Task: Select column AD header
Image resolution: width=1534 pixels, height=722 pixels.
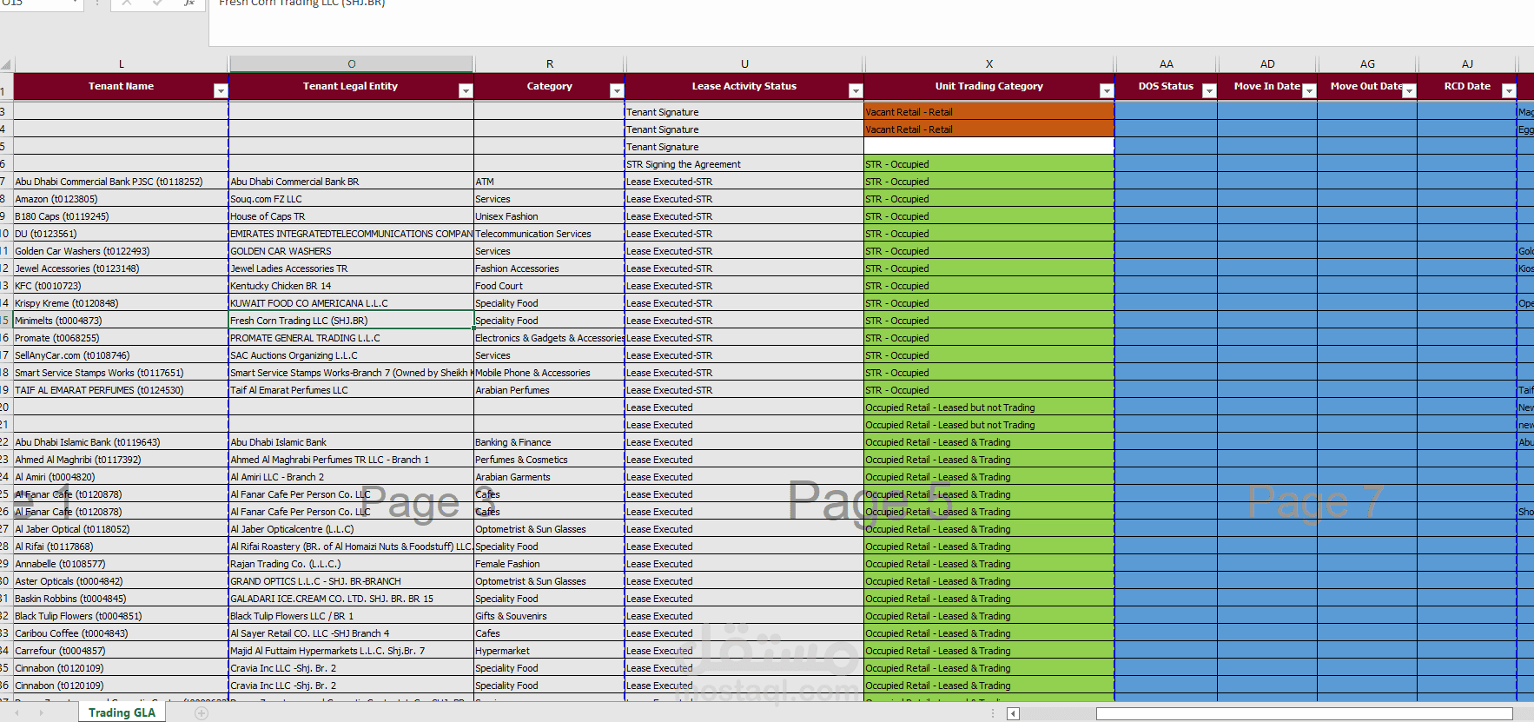Action: [x=1267, y=64]
